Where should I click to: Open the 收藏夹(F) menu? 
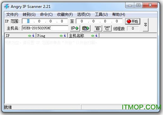(x=65, y=14)
